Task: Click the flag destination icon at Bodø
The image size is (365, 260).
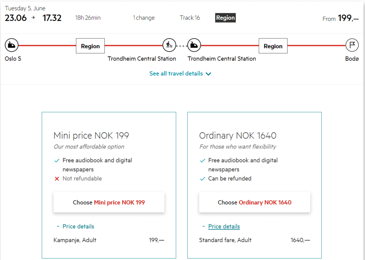Action: point(352,46)
